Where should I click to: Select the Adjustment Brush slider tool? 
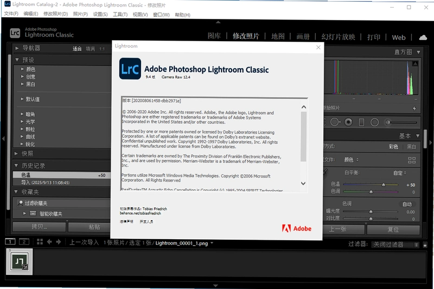(x=401, y=122)
